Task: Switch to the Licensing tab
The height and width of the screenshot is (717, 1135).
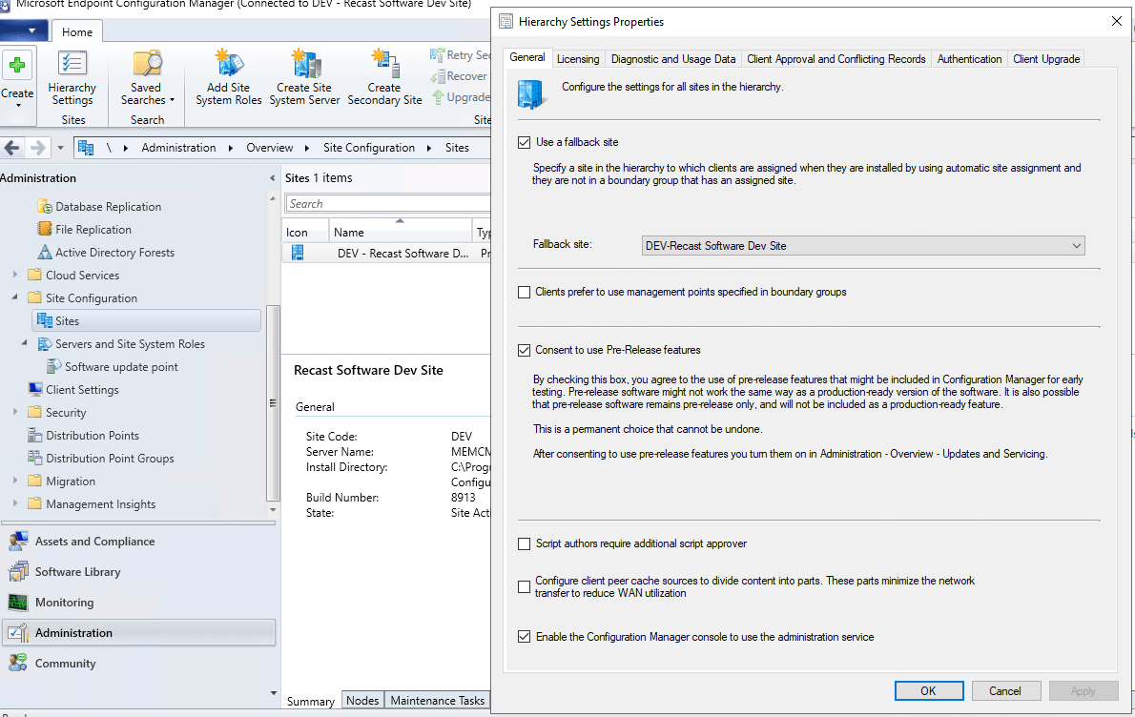Action: pyautogui.click(x=578, y=59)
